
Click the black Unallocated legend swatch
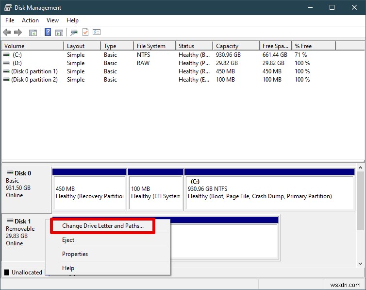point(7,272)
